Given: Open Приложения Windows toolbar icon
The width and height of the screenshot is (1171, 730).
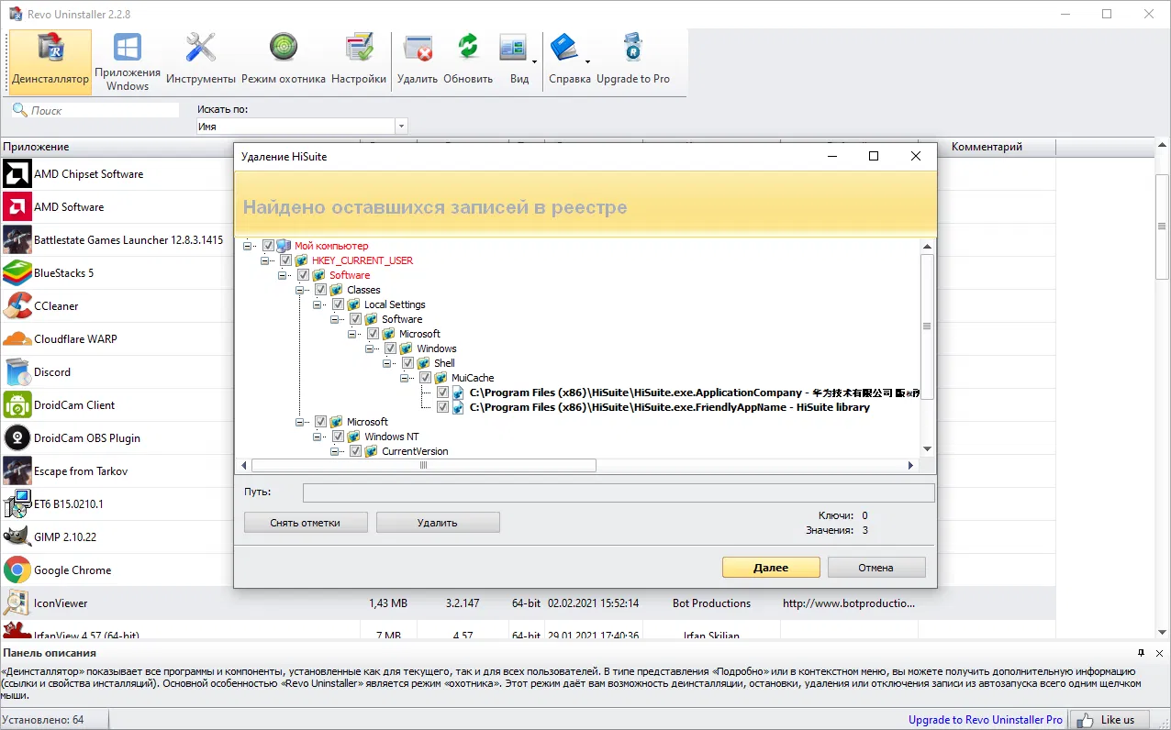Looking at the screenshot, I should coord(127,47).
